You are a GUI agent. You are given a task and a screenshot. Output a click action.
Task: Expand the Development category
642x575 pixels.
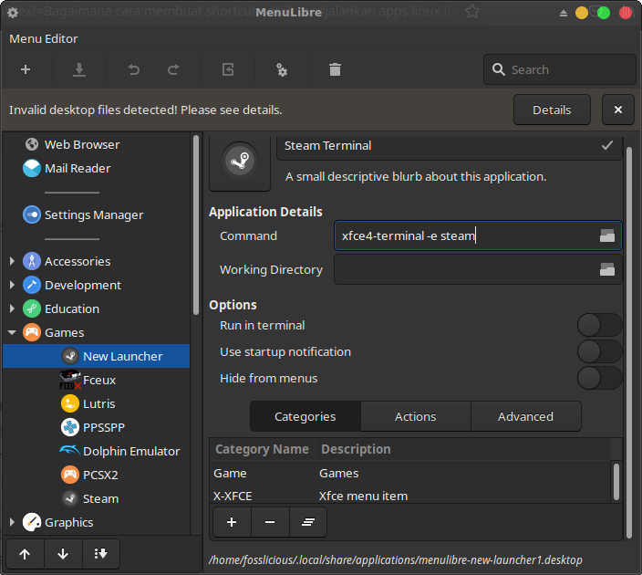[12, 285]
